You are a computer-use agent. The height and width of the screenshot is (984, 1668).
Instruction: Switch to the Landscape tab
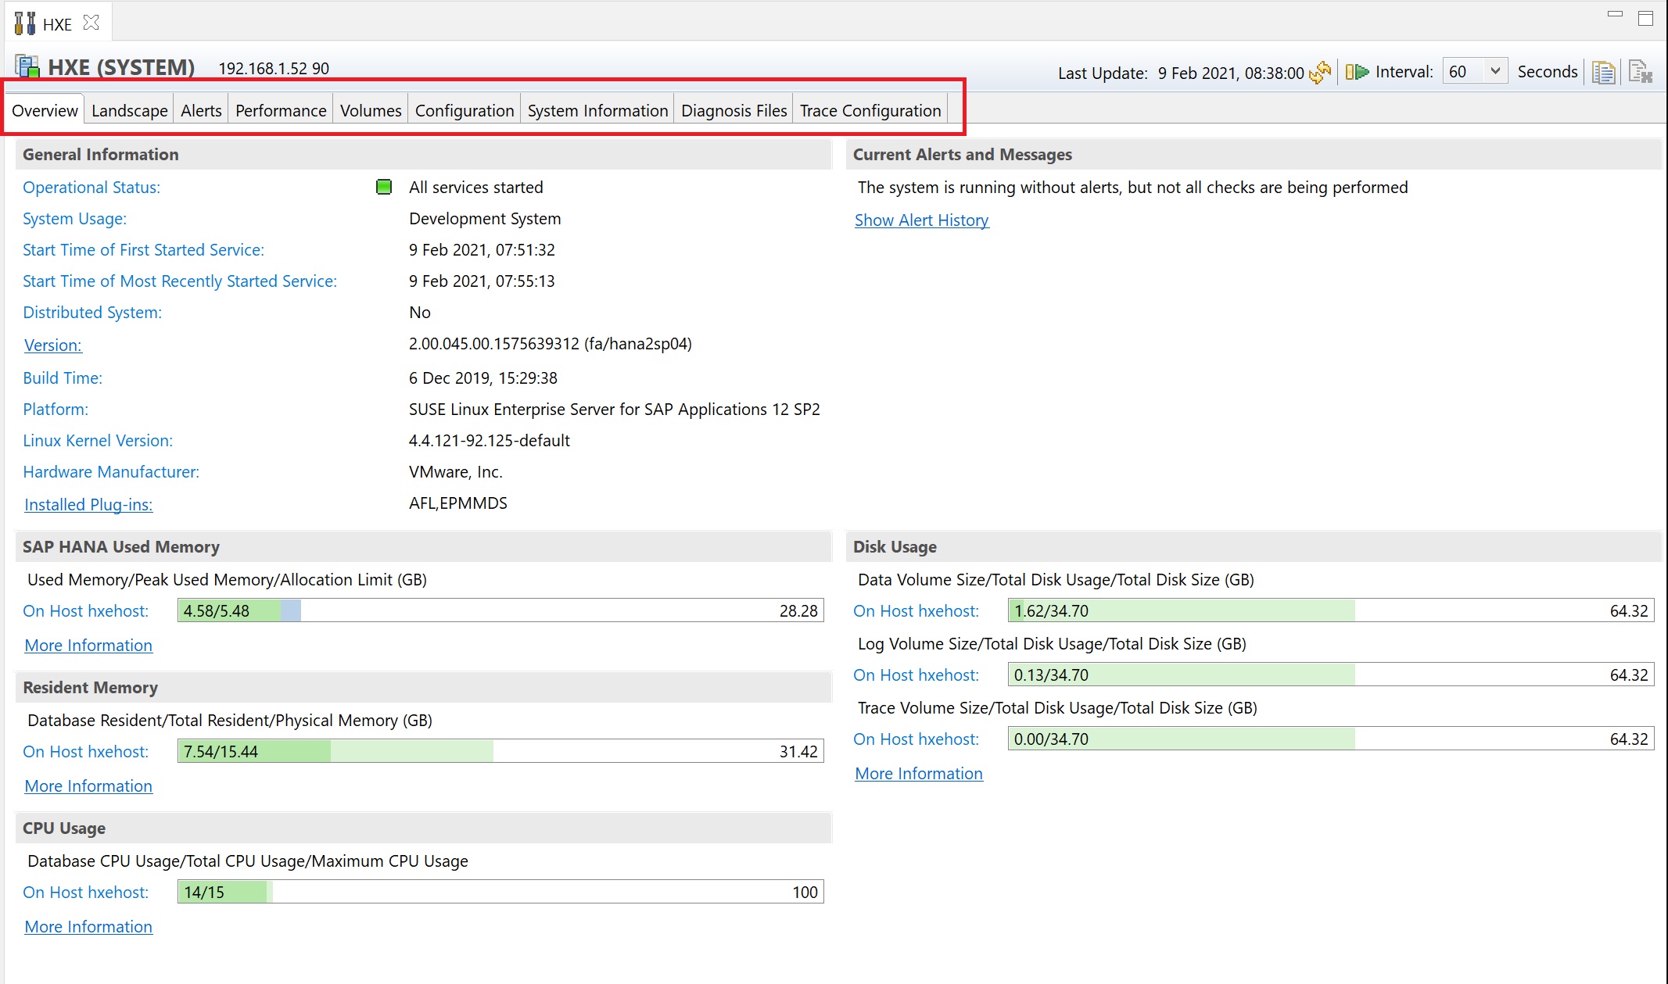(x=129, y=110)
